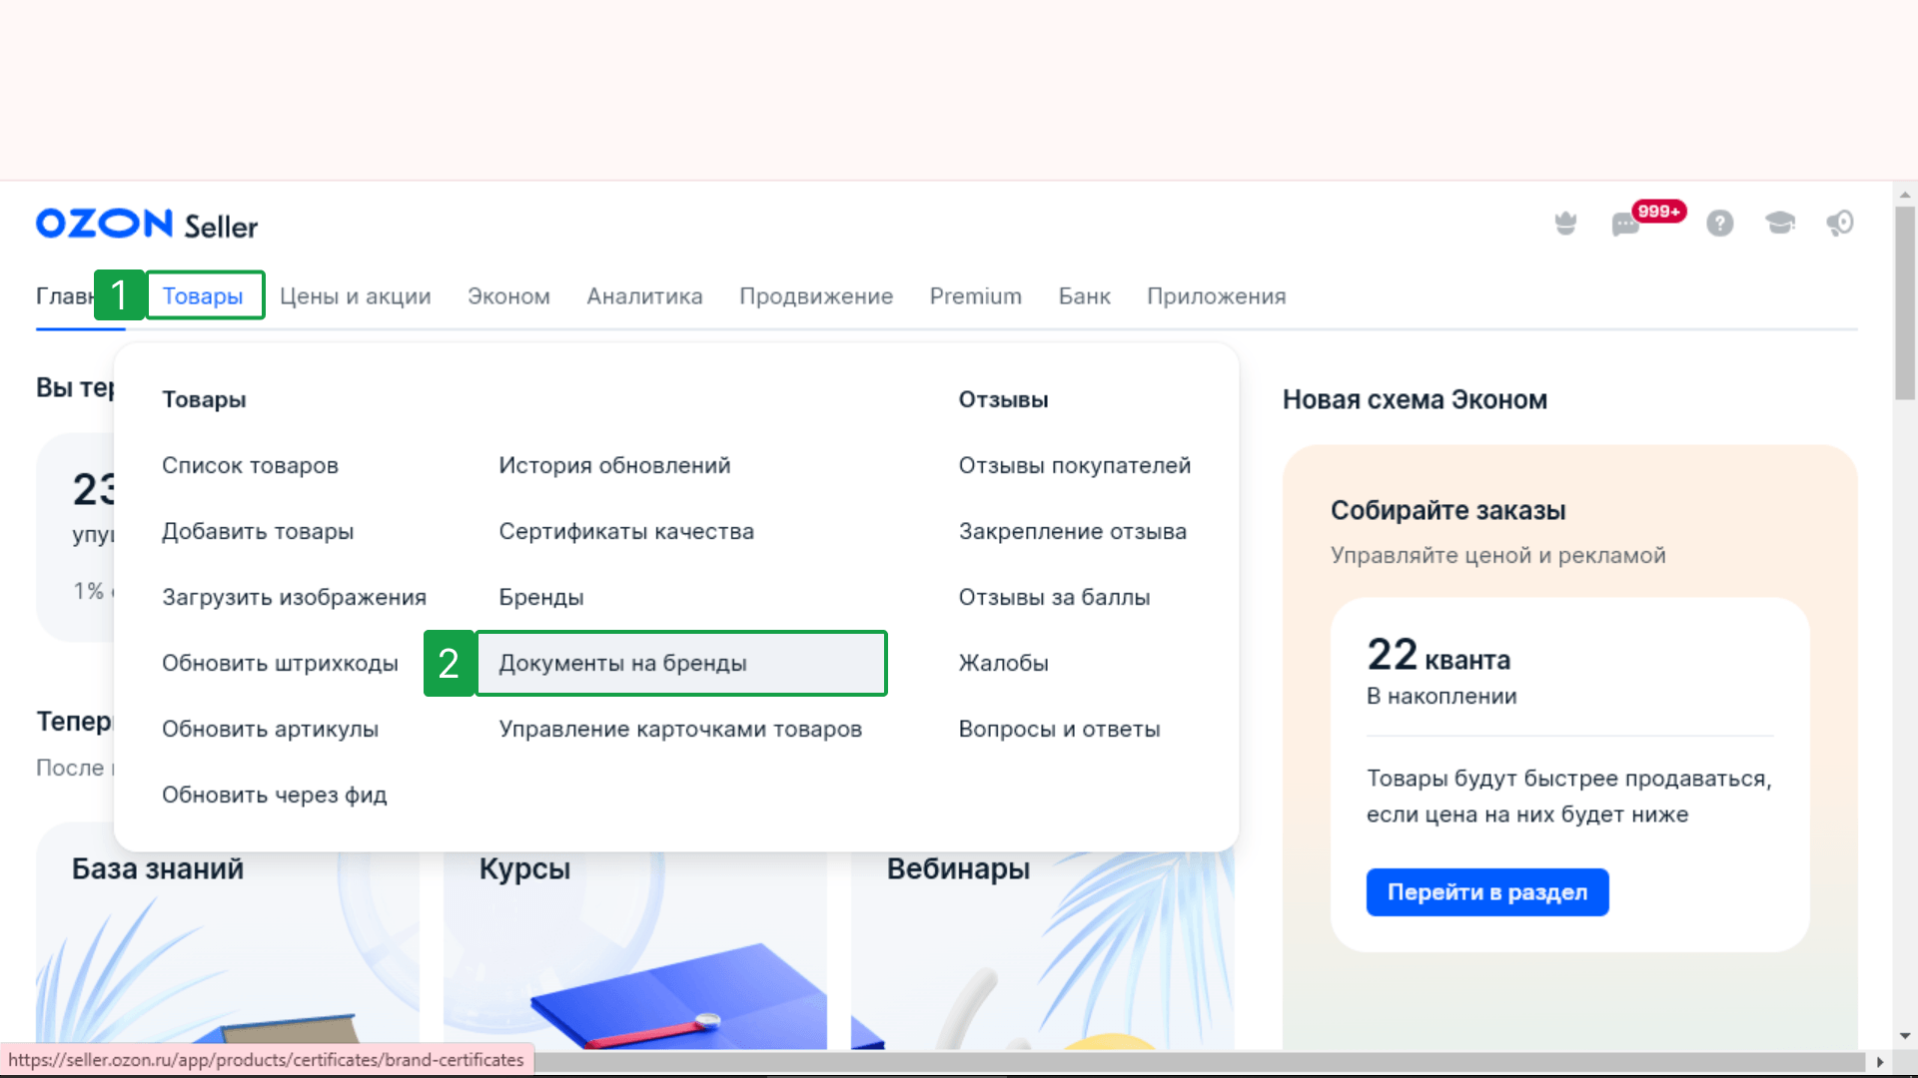Switch to the Эконом tab
The height and width of the screenshot is (1078, 1918).
click(x=508, y=296)
